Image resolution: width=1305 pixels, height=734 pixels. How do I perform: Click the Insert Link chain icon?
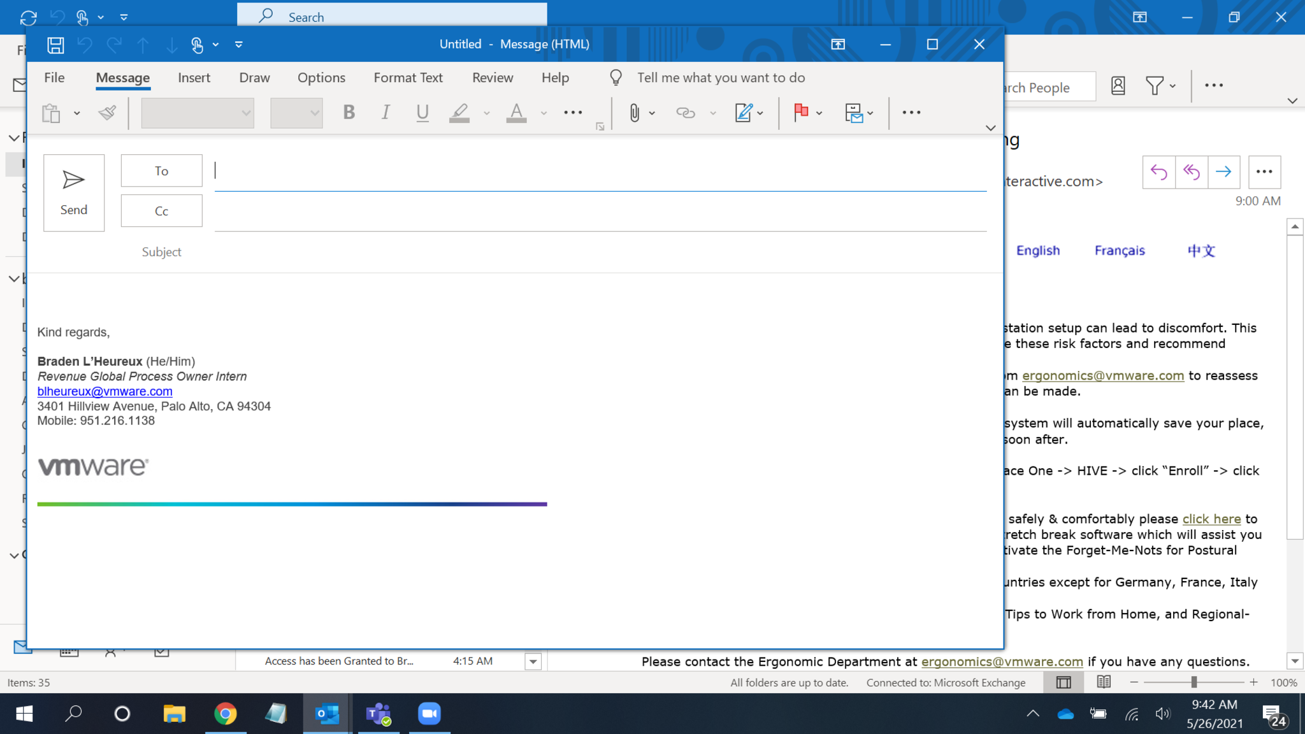click(685, 113)
